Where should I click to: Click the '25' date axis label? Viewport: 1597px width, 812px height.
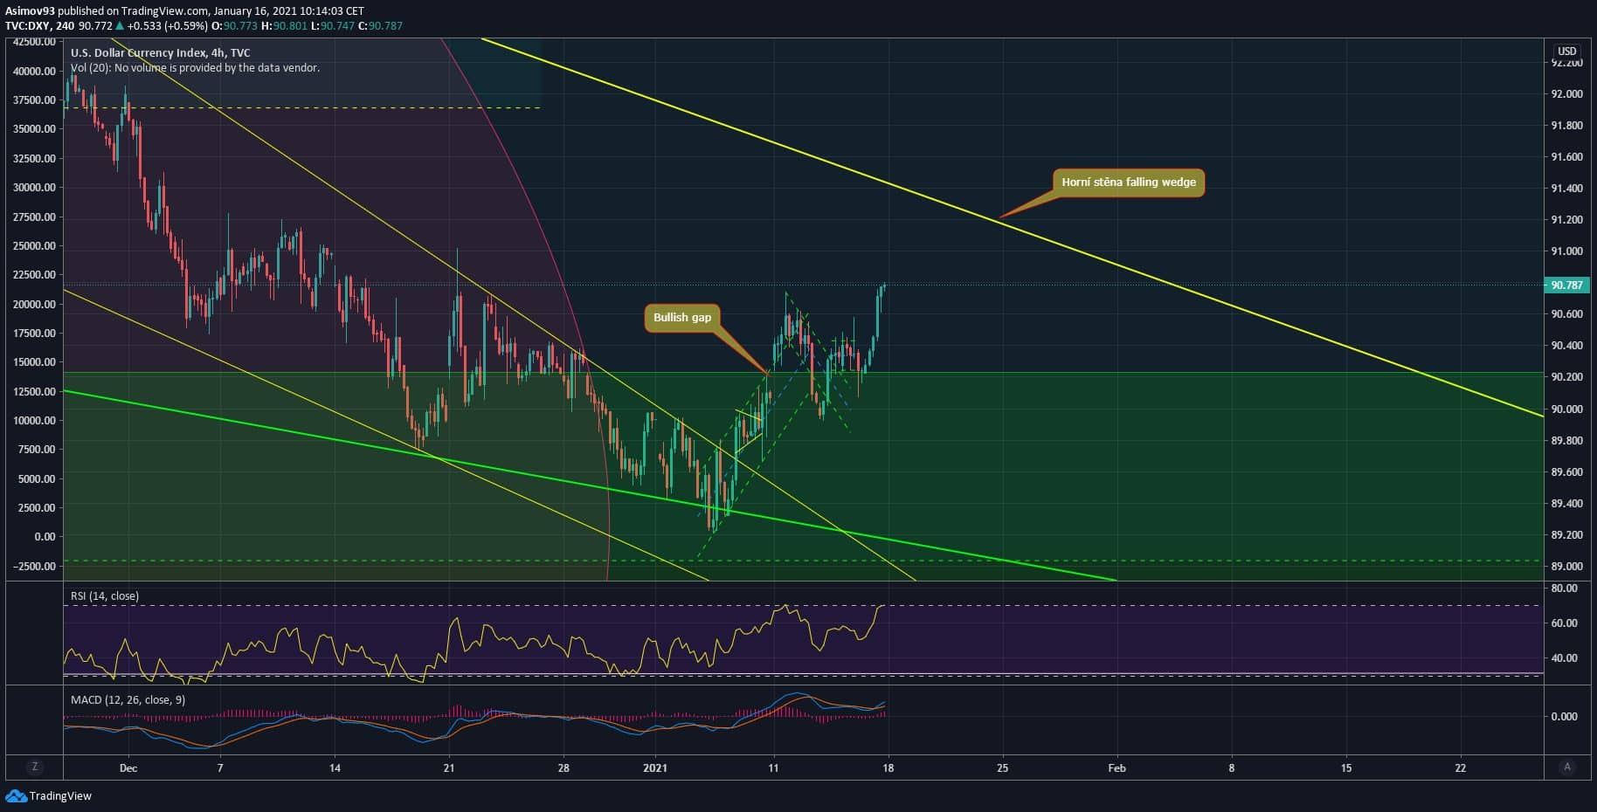click(1002, 768)
